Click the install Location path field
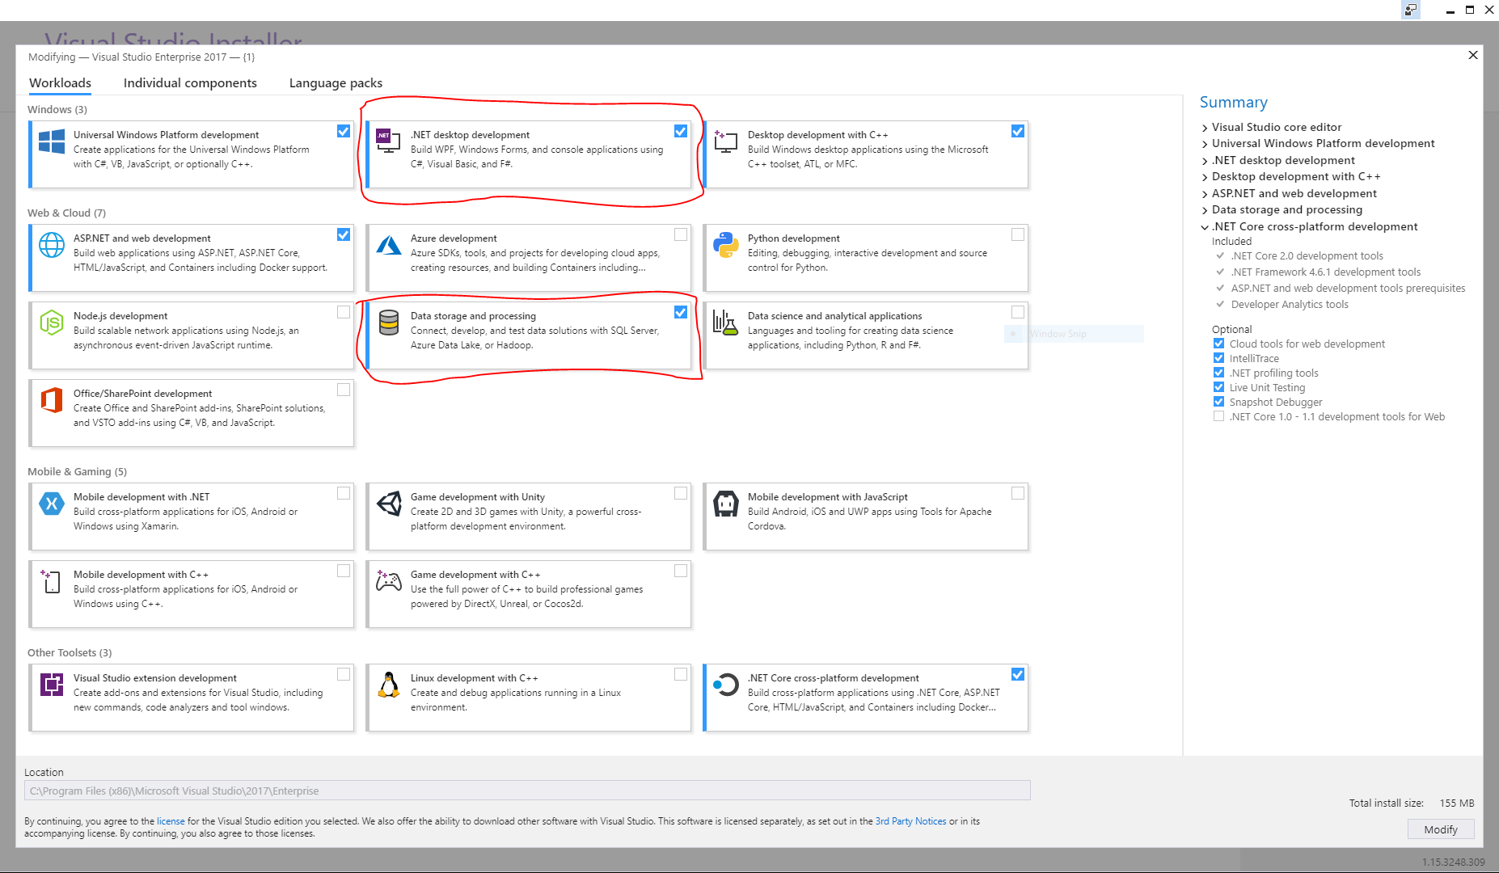1499x873 pixels. (x=527, y=791)
